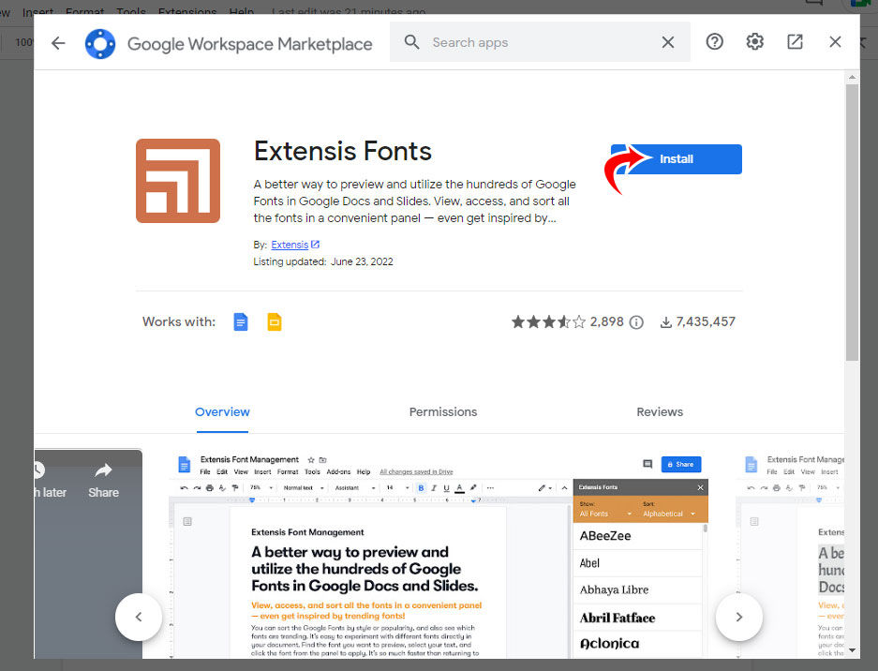Open the Format menu in Google Docs
The image size is (878, 671).
pyautogui.click(x=84, y=11)
